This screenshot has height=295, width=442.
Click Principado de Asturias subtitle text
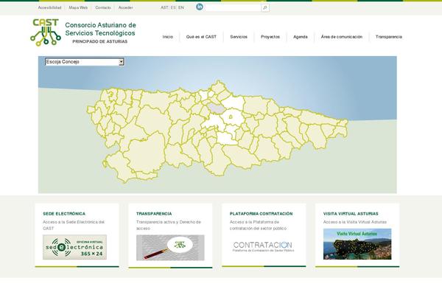coord(99,41)
